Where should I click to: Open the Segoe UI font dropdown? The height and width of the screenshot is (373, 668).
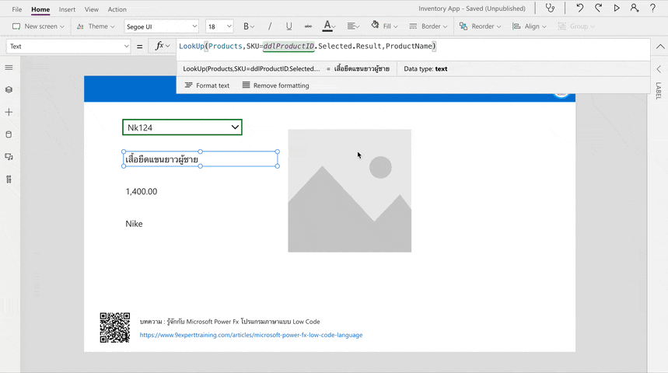tap(162, 26)
